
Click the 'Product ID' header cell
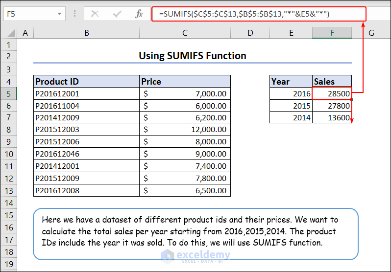point(87,81)
